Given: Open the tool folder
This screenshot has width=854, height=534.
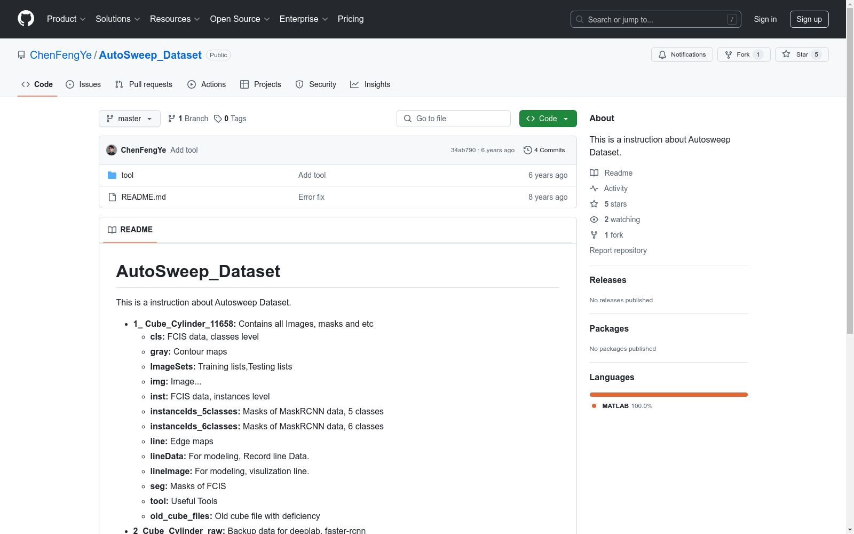Looking at the screenshot, I should (x=128, y=175).
